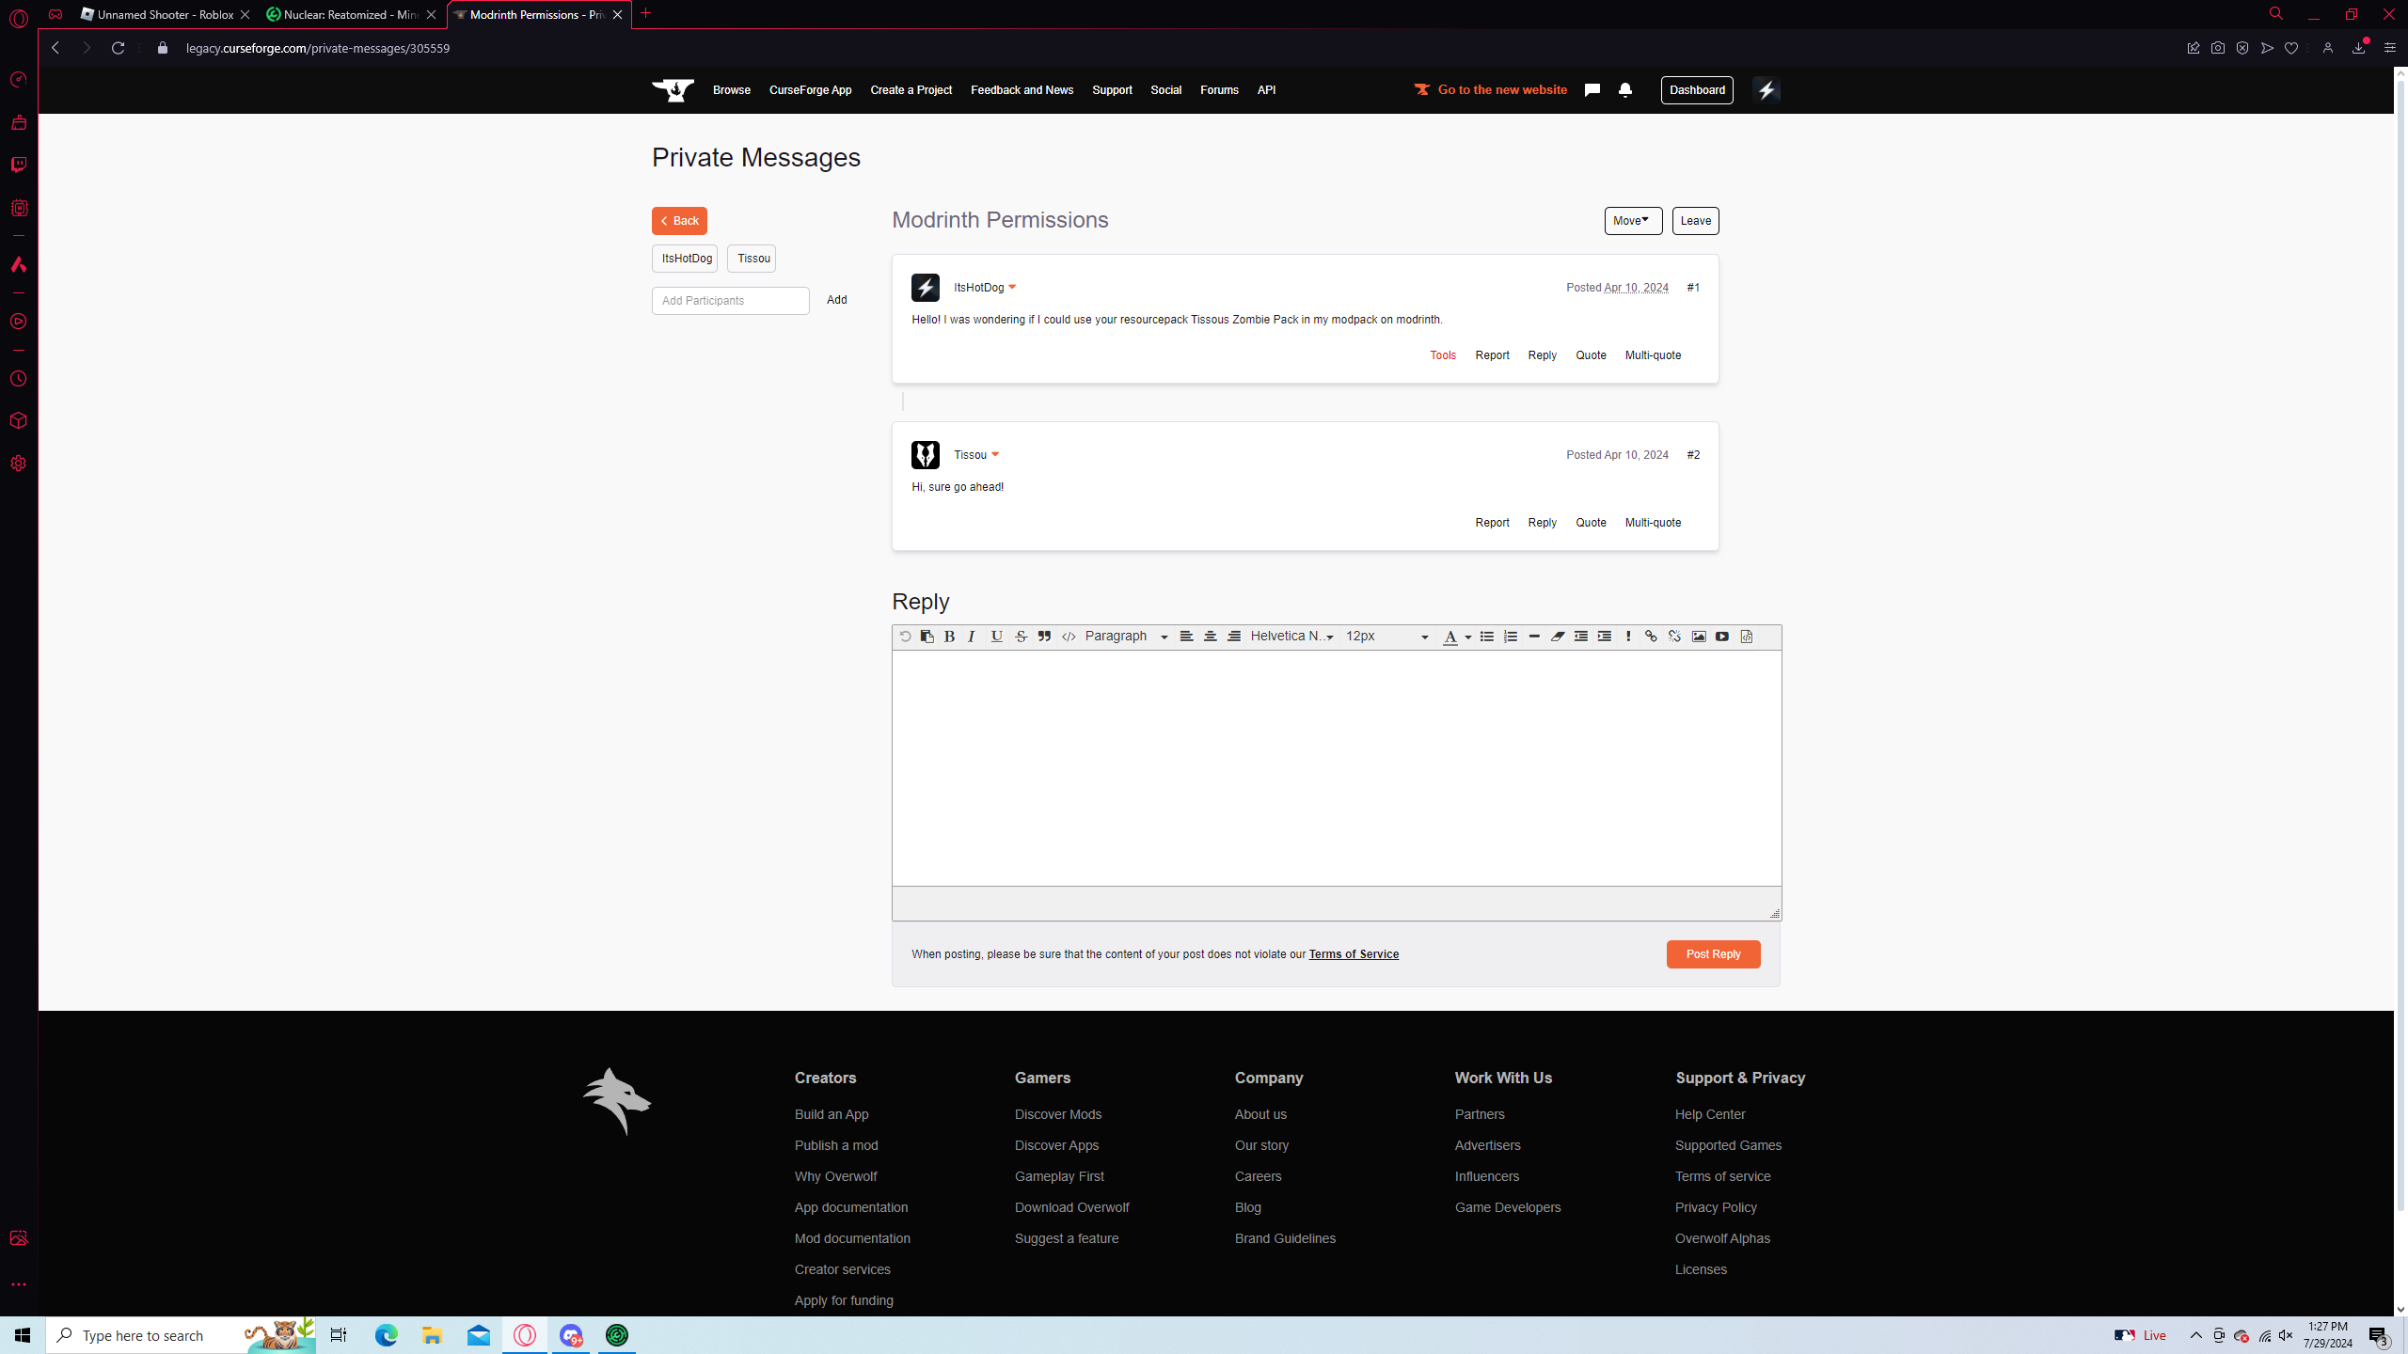The height and width of the screenshot is (1354, 2408).
Task: Open Feedback and News menu
Action: click(x=1022, y=90)
